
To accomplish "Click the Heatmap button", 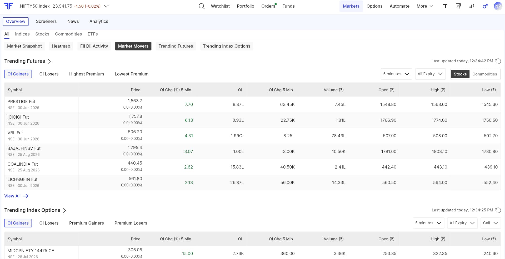I will (61, 46).
